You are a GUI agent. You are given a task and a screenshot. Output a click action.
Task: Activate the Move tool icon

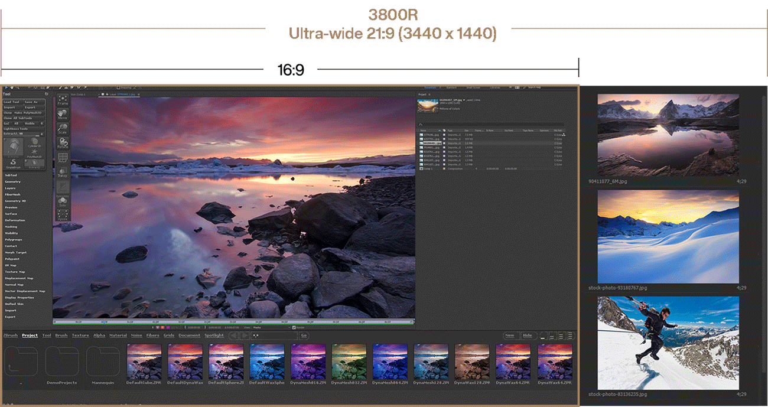click(63, 114)
